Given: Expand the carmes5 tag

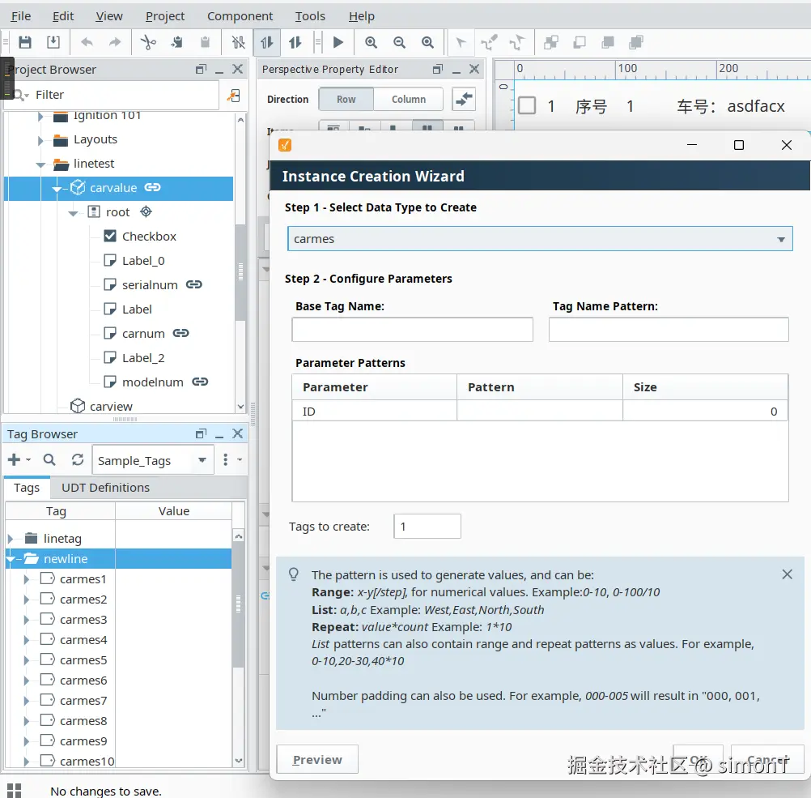Looking at the screenshot, I should point(27,660).
